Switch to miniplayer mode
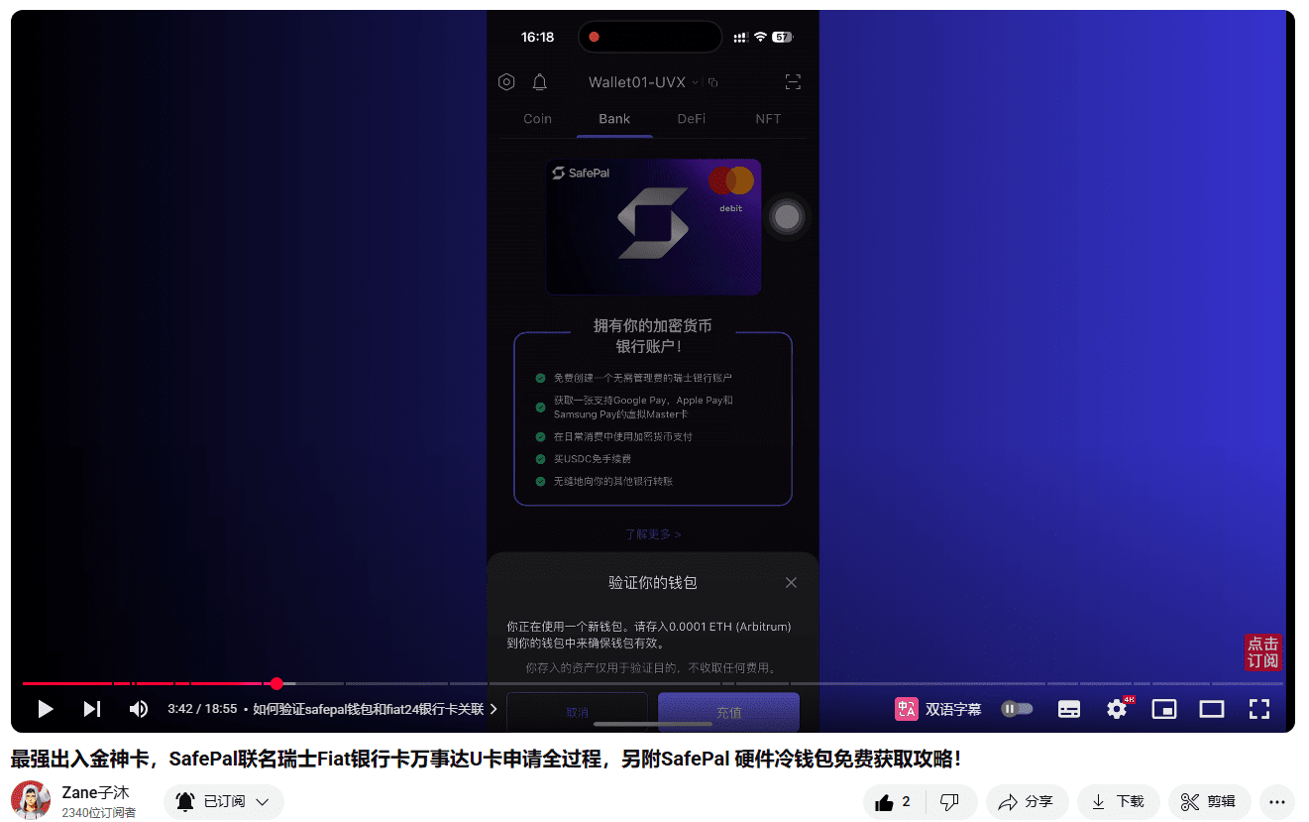The width and height of the screenshot is (1309, 822). point(1164,709)
